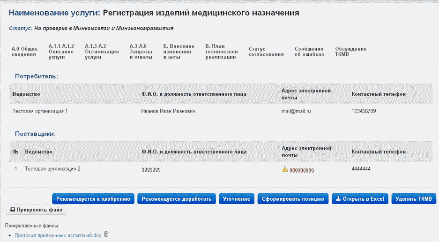This screenshot has width=439, height=242.
Task: Delete attached file using the trash icon
Action: click(x=106, y=234)
